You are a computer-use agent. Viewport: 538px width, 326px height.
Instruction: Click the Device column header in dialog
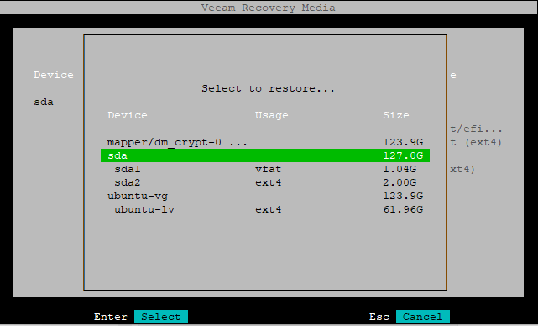128,115
